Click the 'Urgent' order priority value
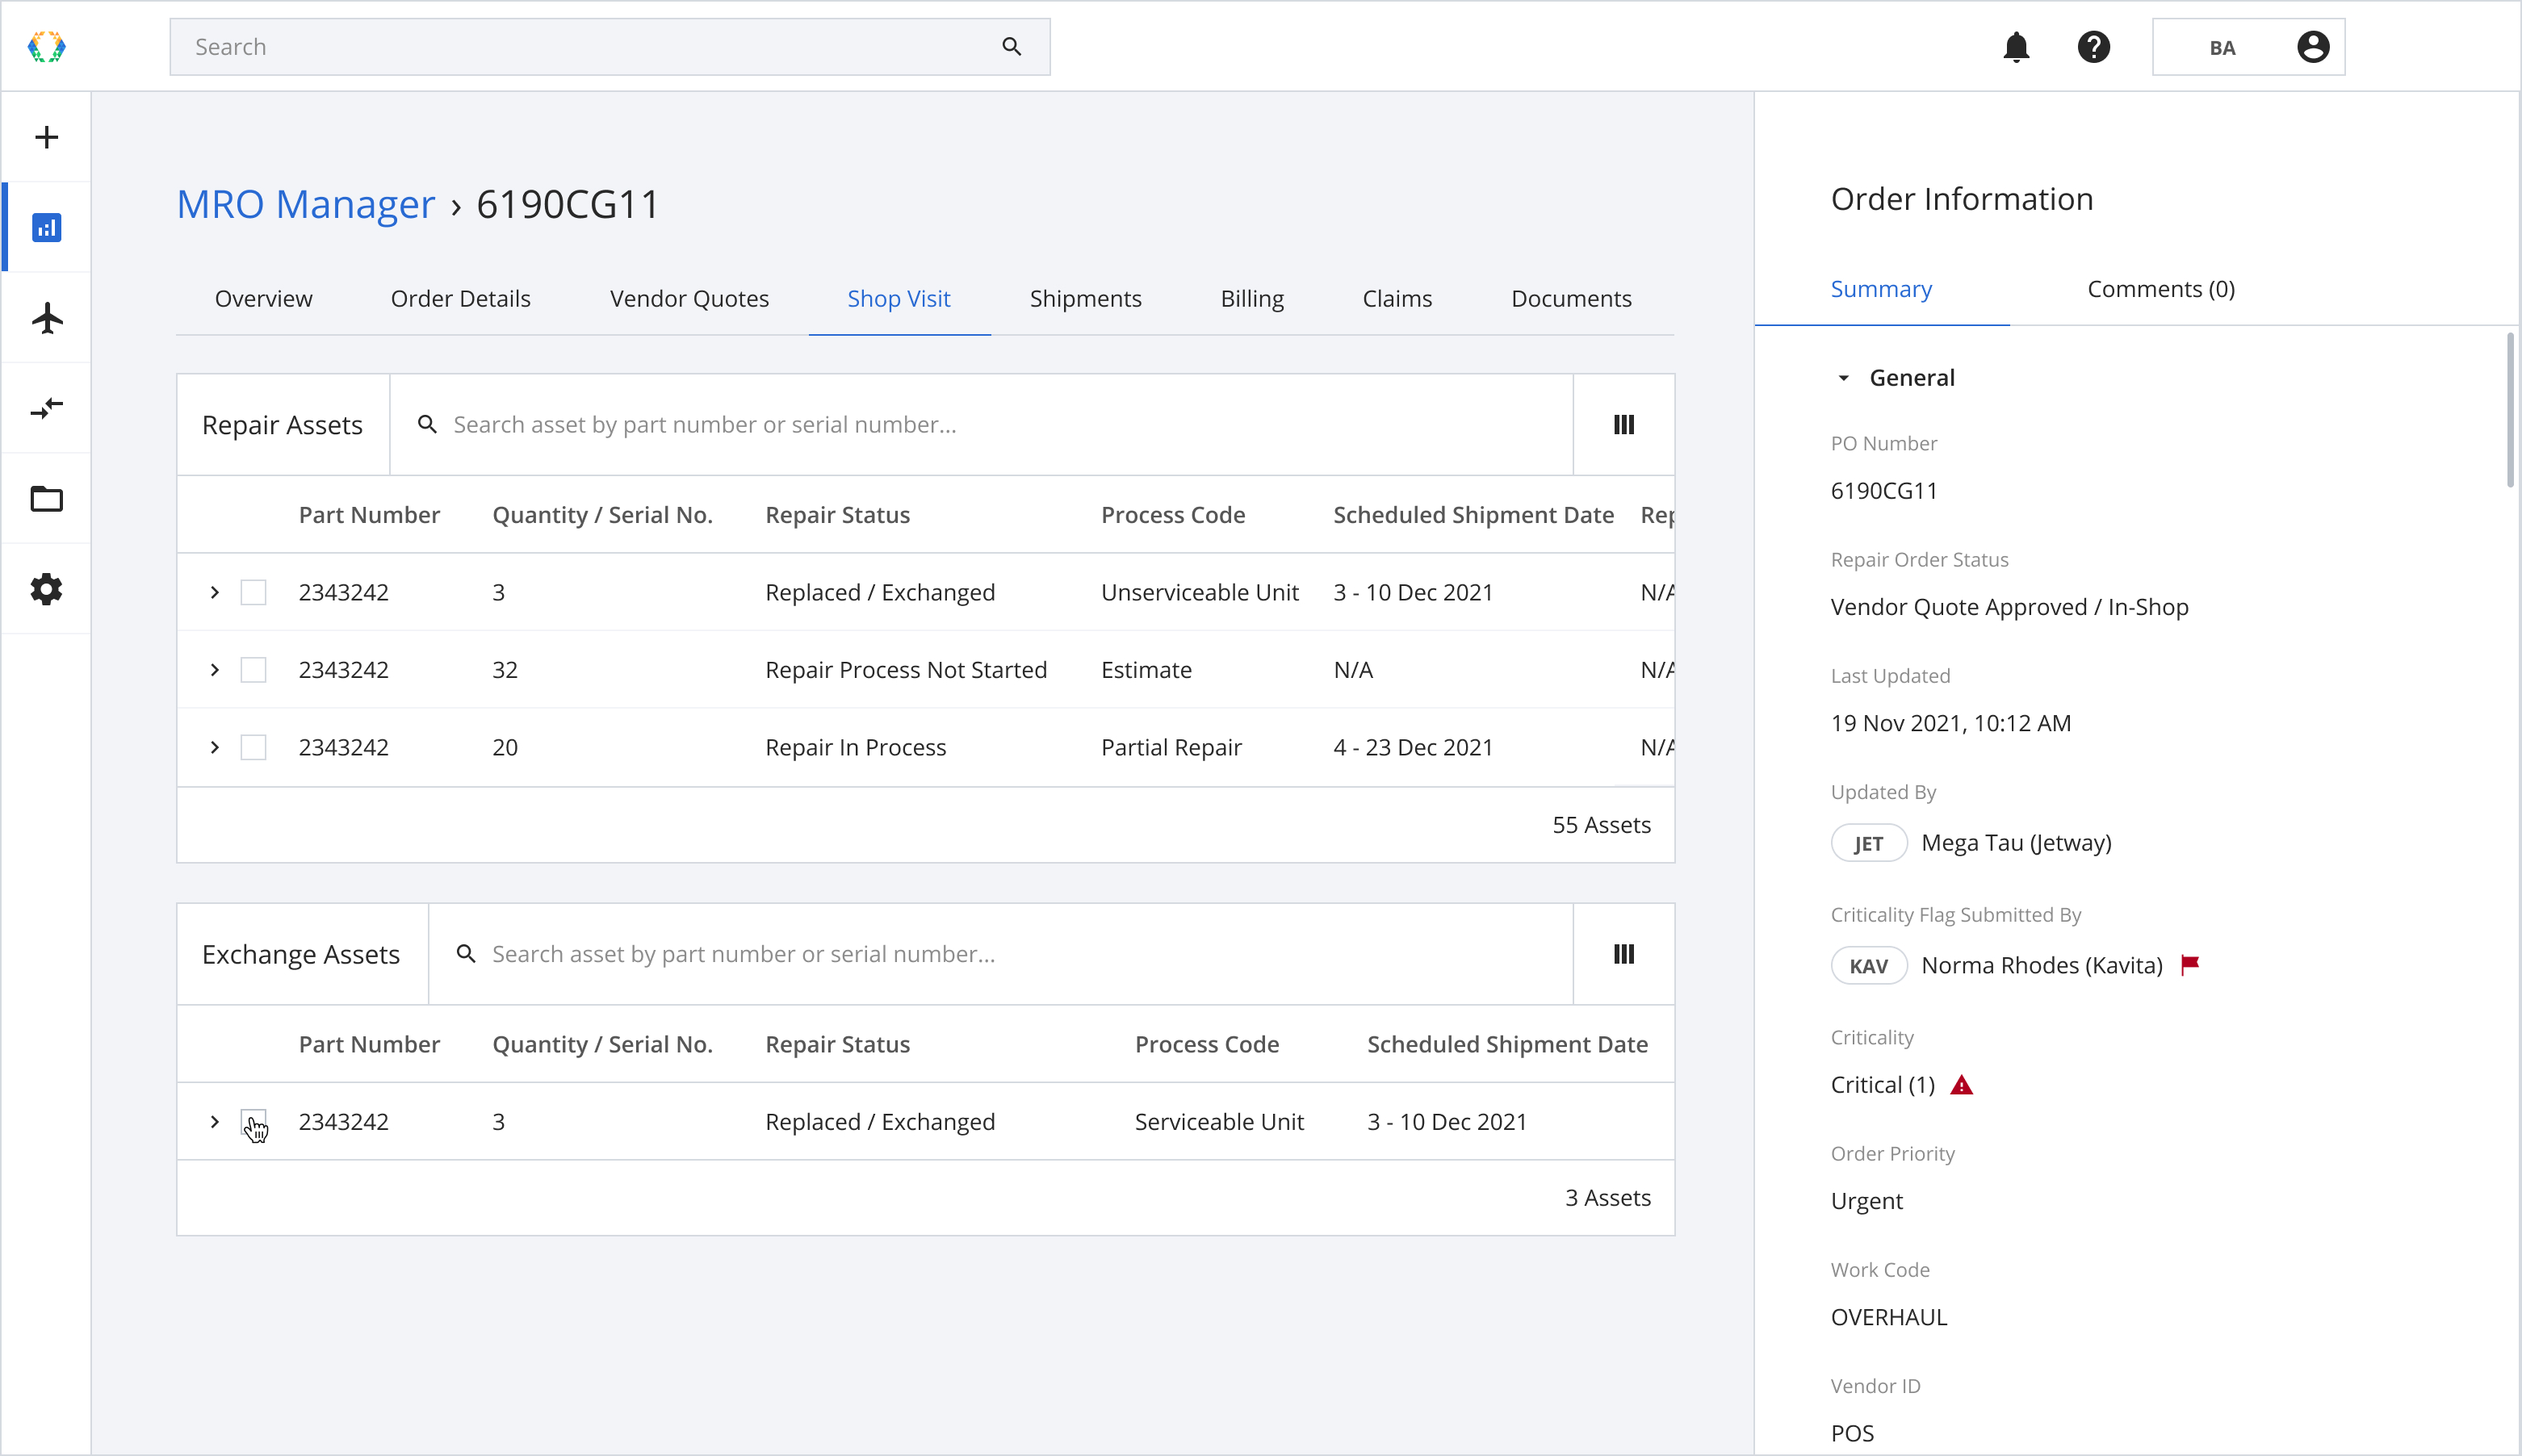Screen dimensions: 2522x1456 point(1867,1201)
